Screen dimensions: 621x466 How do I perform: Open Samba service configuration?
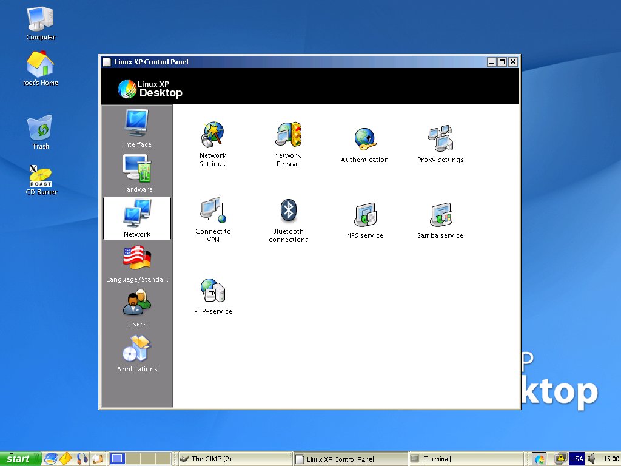tap(440, 221)
